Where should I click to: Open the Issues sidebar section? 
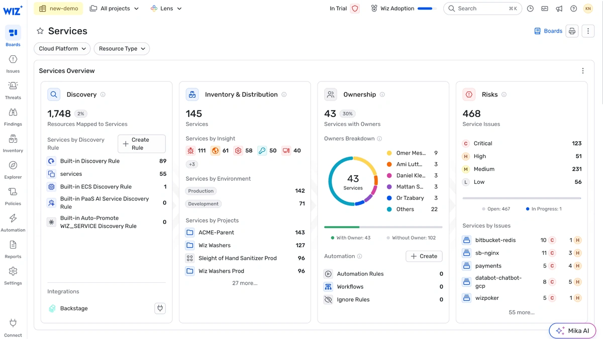[13, 64]
